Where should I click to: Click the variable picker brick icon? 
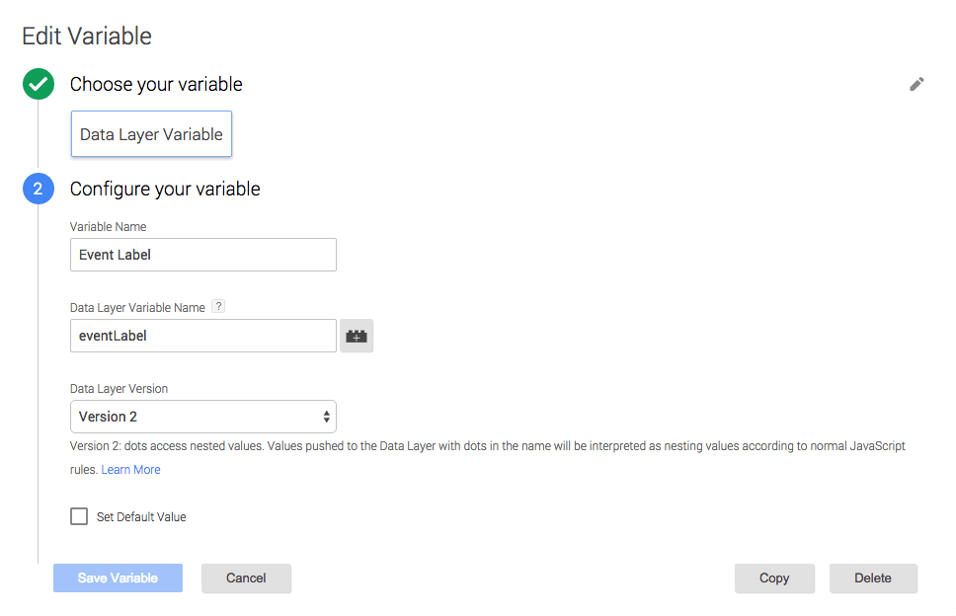click(357, 336)
